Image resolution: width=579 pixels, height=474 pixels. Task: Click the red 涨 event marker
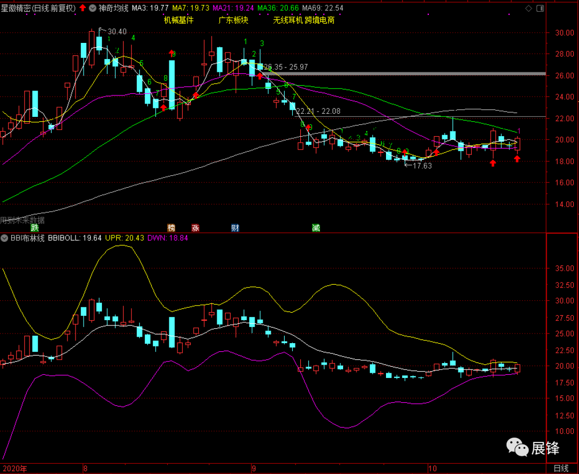click(x=195, y=227)
